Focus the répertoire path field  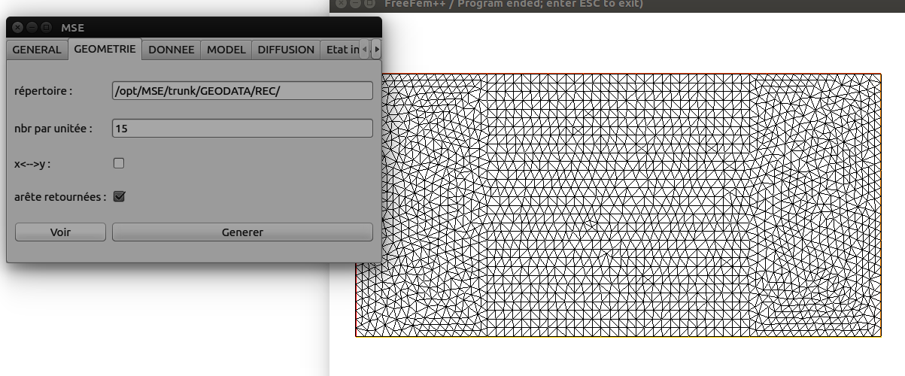[x=242, y=91]
